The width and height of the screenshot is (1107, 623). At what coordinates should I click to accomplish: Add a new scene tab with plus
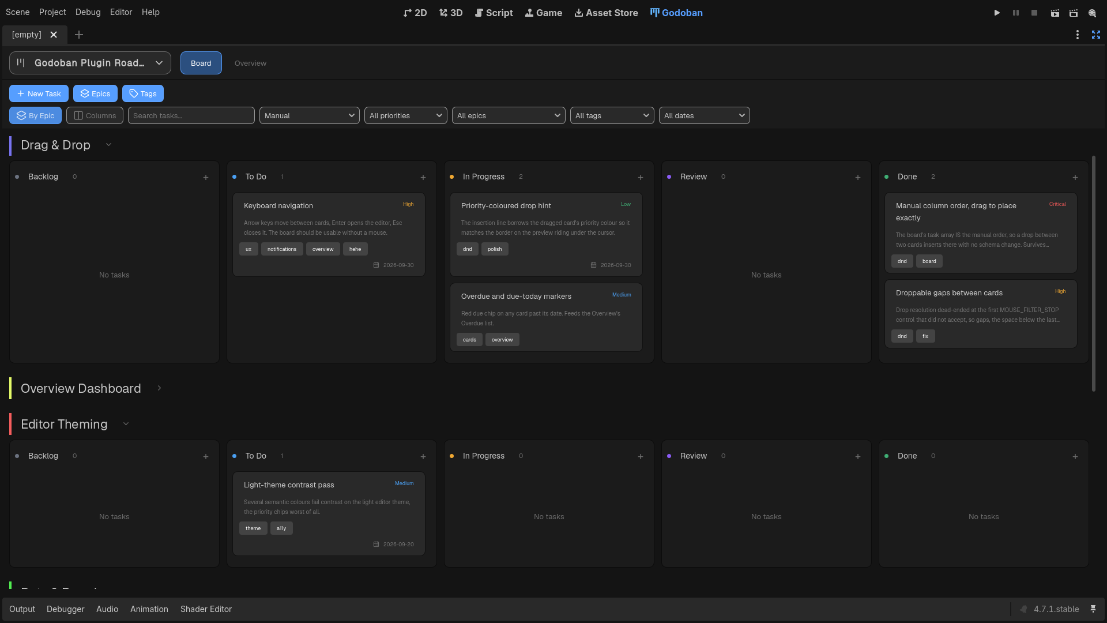[79, 35]
